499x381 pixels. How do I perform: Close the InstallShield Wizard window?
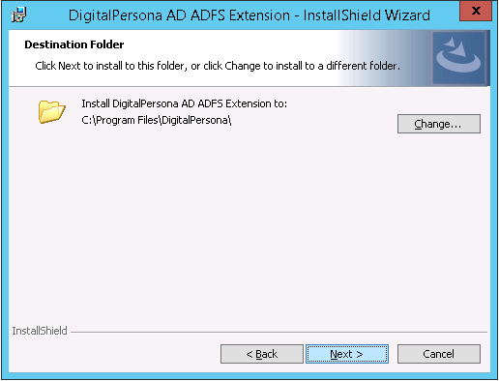(x=476, y=11)
